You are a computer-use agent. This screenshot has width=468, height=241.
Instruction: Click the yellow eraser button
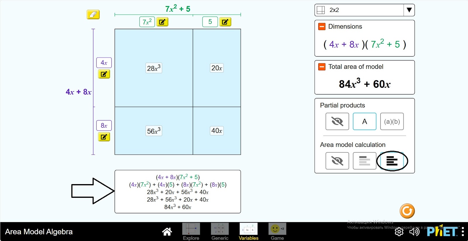tap(93, 14)
